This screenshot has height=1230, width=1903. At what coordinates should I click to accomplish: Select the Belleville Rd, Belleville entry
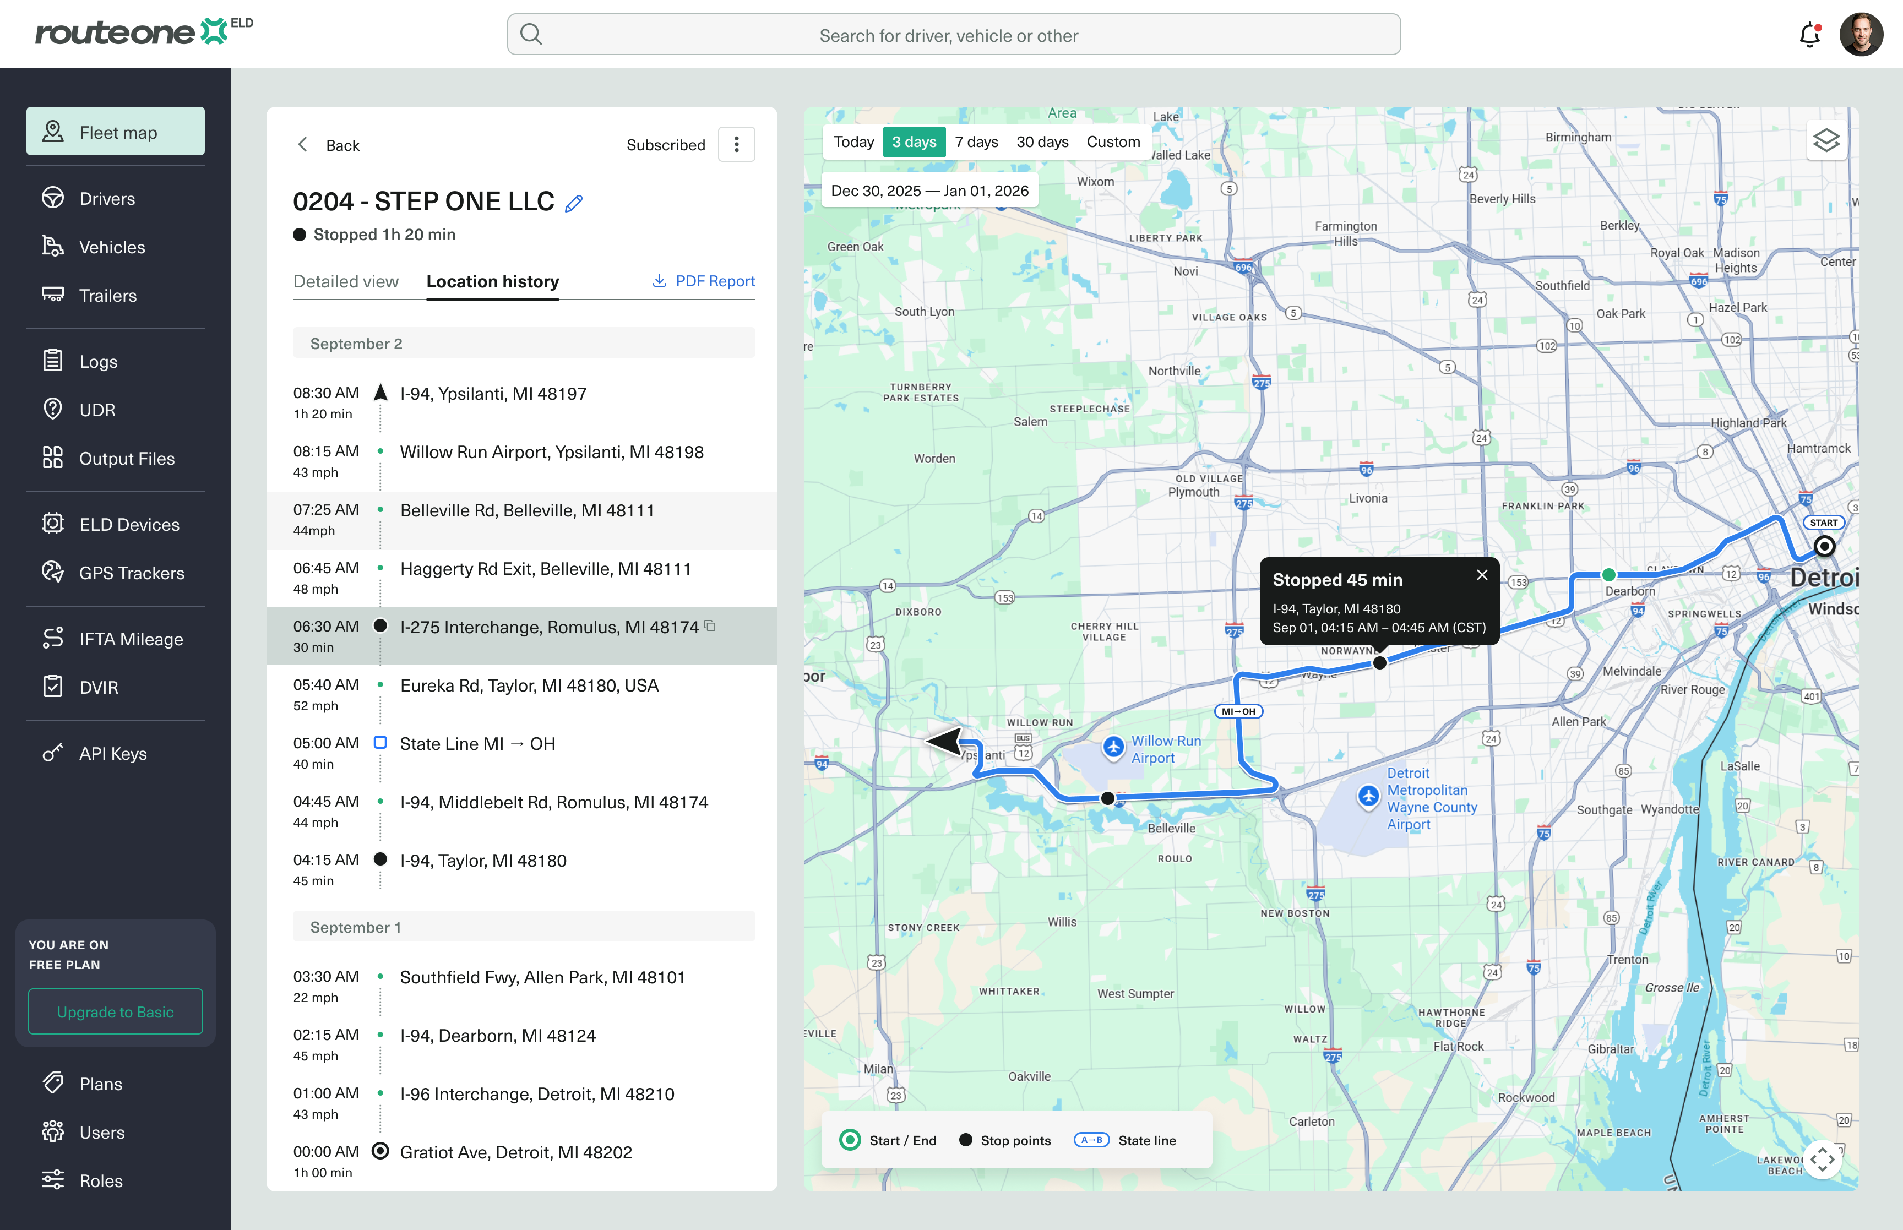(x=521, y=520)
